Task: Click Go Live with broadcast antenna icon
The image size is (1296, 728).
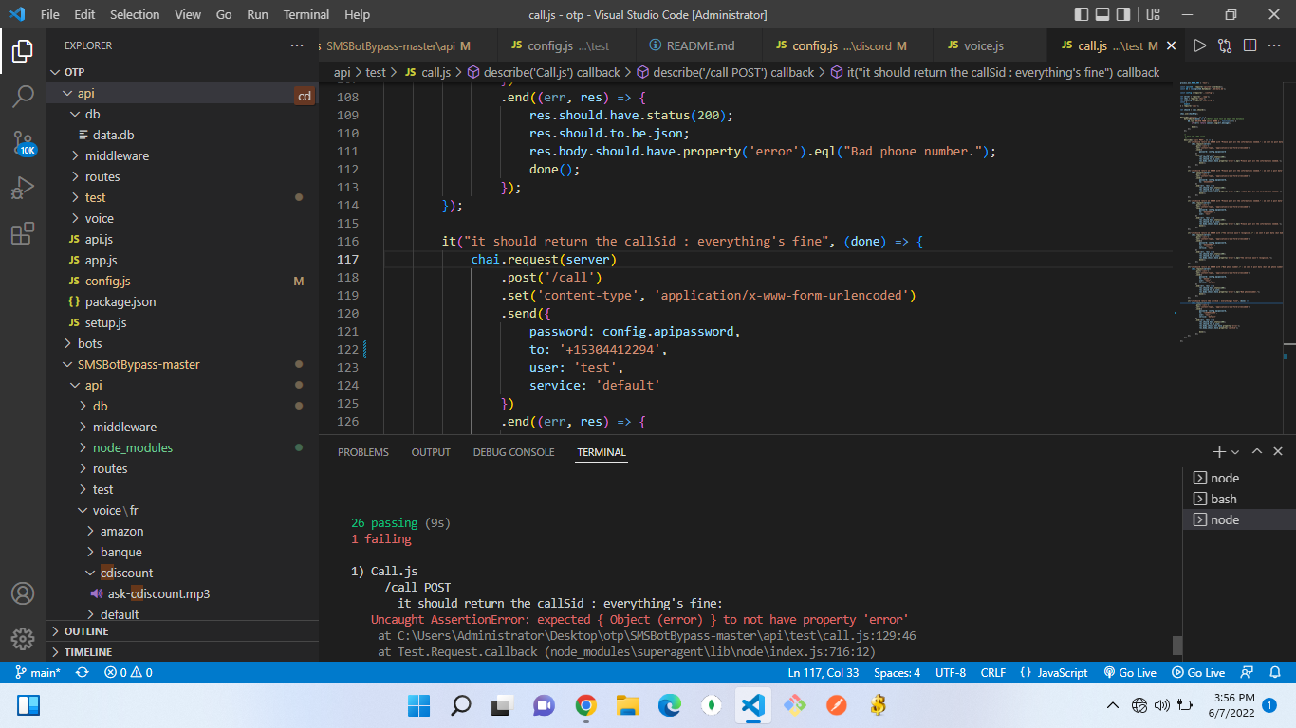Action: [1130, 672]
